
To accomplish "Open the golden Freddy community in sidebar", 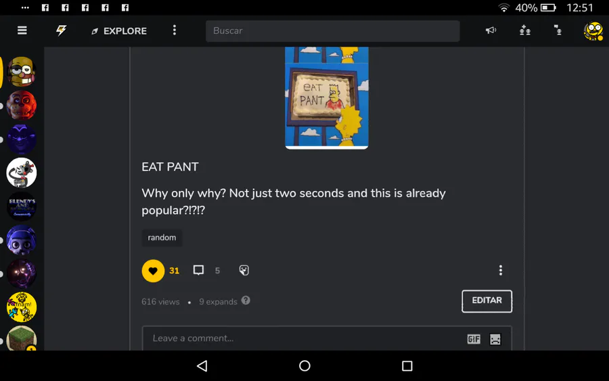I will click(22, 72).
